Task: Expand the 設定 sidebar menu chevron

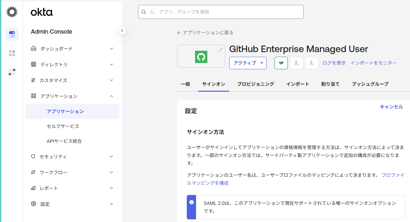Action: [x=111, y=204]
